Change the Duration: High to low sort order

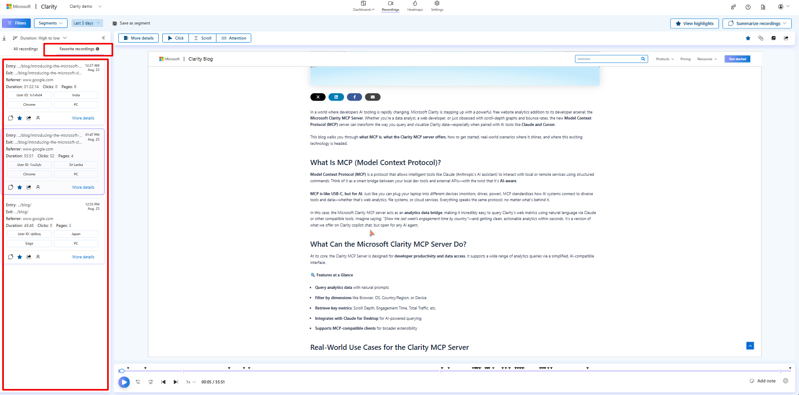tap(40, 38)
